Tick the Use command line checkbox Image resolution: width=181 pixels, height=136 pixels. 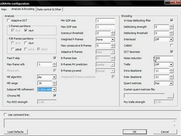[x=5, y=114]
